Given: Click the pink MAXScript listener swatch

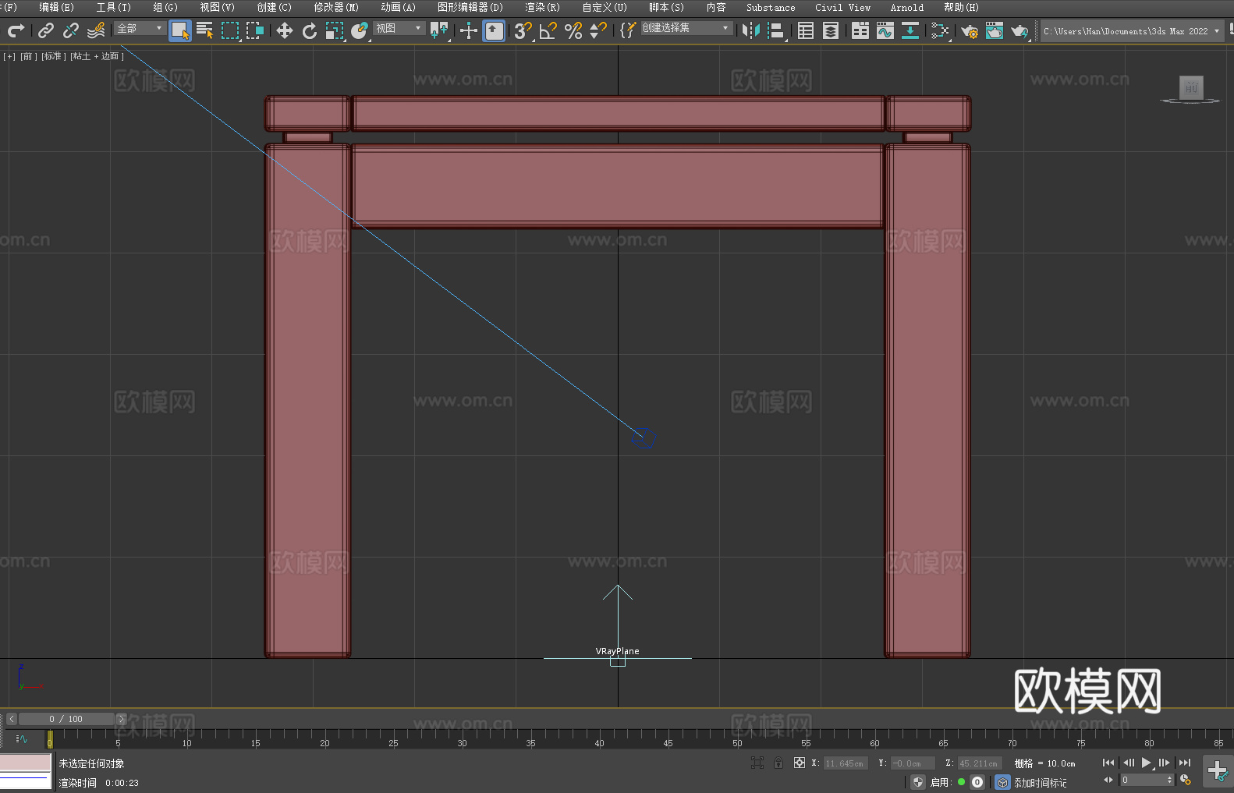Looking at the screenshot, I should 26,763.
